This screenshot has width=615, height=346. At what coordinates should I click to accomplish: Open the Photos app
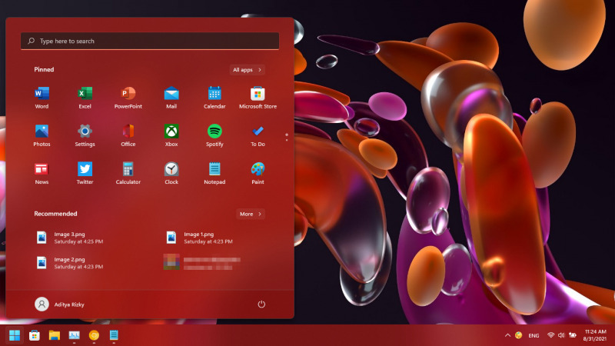tap(42, 135)
